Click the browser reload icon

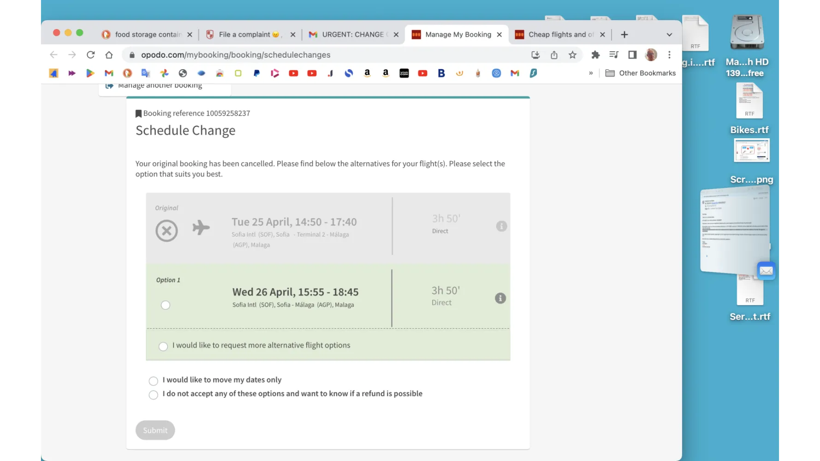tap(91, 55)
